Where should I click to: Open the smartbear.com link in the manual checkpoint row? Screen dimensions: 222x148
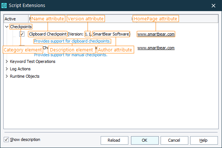click(x=156, y=48)
